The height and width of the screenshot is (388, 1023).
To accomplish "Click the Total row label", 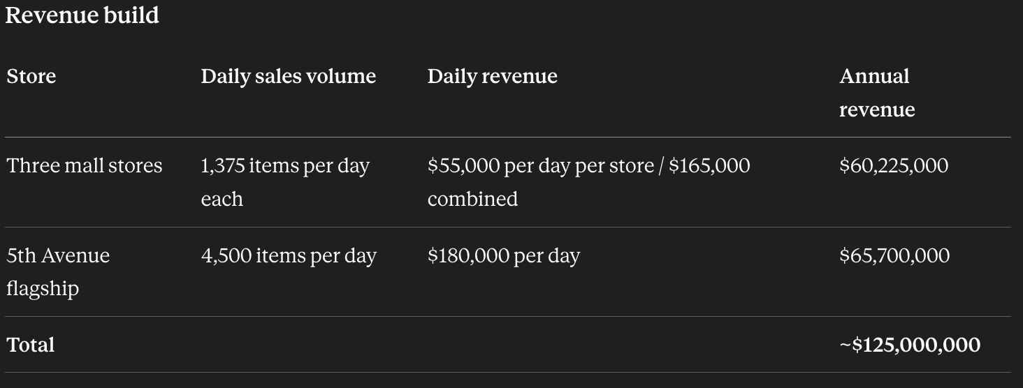I will click(x=30, y=345).
